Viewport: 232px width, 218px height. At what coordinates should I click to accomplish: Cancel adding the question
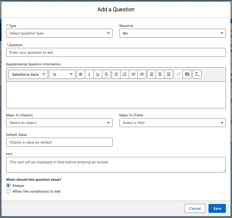[x=195, y=208]
